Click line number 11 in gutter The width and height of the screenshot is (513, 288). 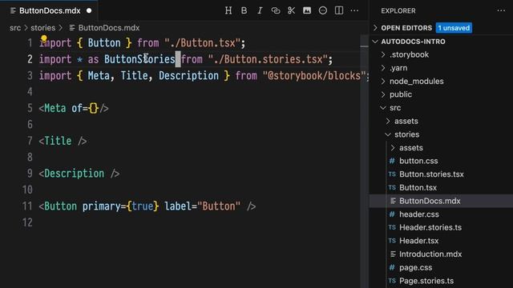coord(27,206)
